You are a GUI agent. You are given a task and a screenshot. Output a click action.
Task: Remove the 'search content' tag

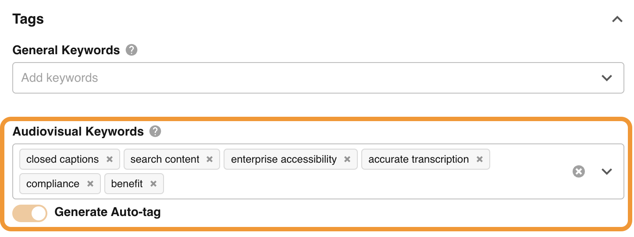click(210, 160)
